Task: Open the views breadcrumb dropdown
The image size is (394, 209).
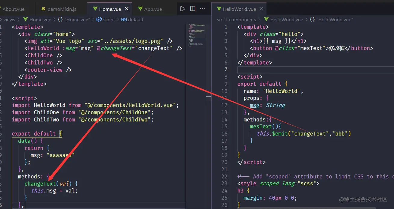Action: [x=9, y=19]
